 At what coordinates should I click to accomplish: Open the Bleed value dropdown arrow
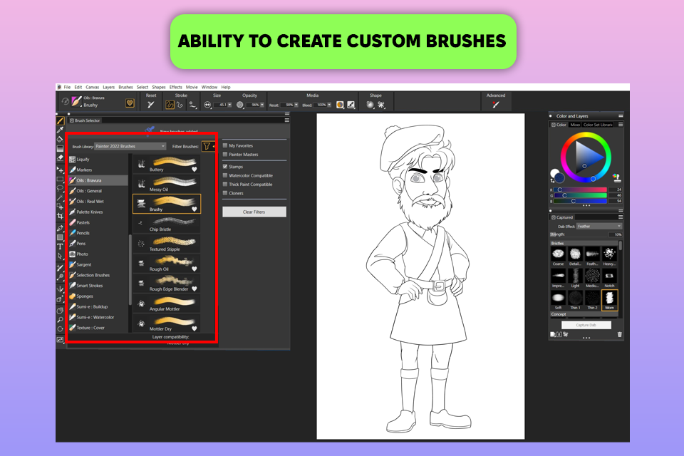[329, 105]
